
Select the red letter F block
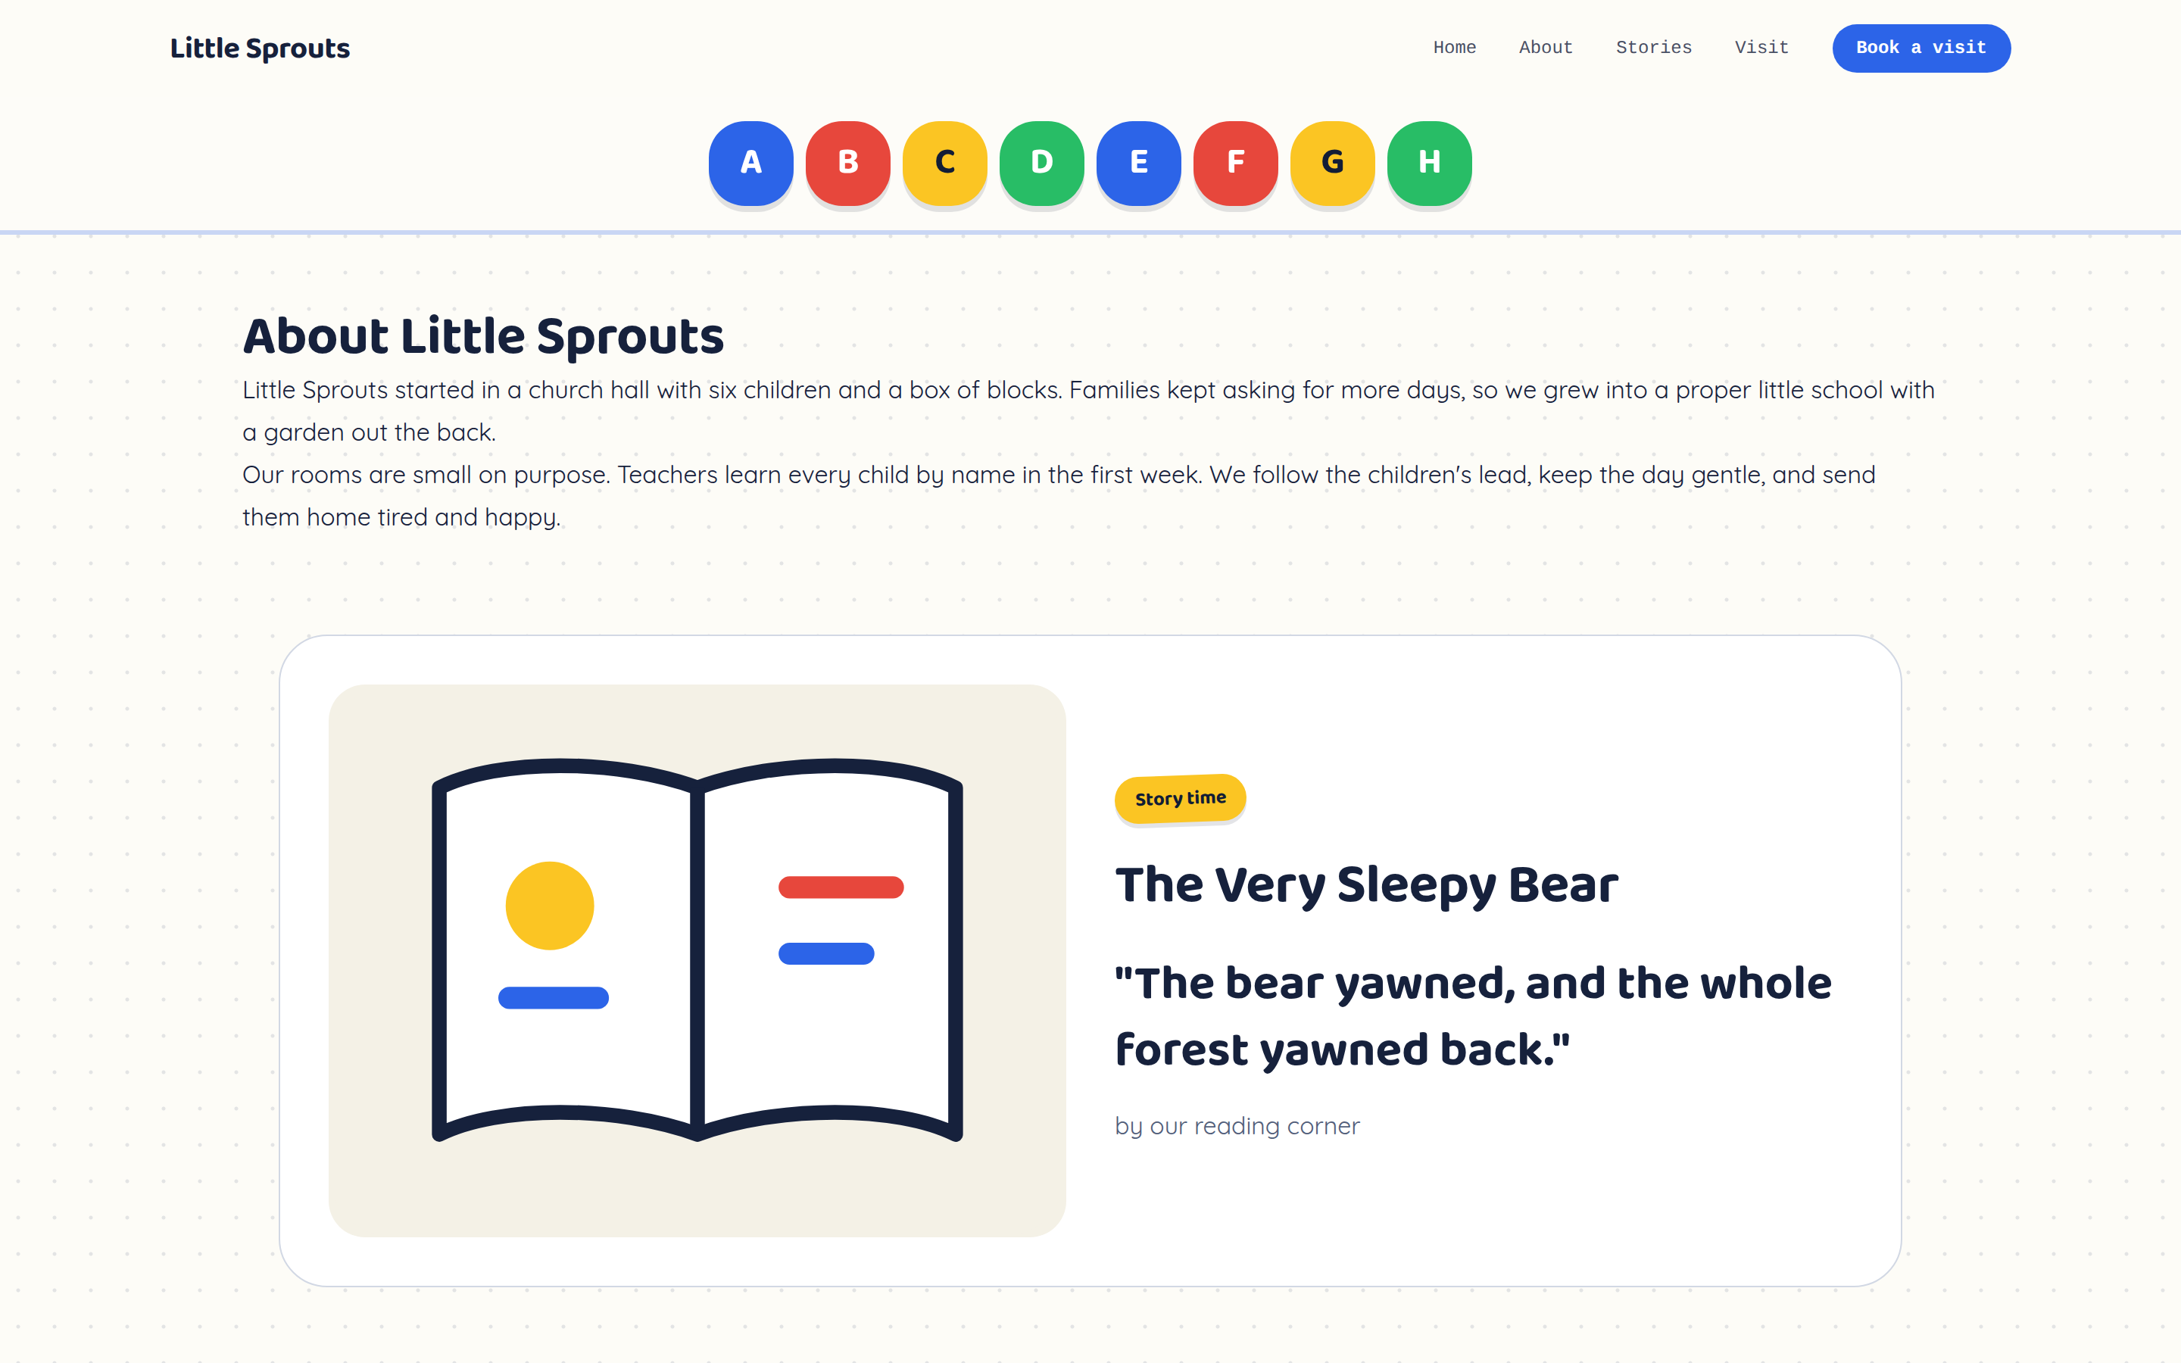click(1236, 163)
